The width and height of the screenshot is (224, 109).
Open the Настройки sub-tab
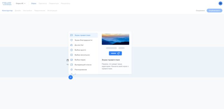27,10
